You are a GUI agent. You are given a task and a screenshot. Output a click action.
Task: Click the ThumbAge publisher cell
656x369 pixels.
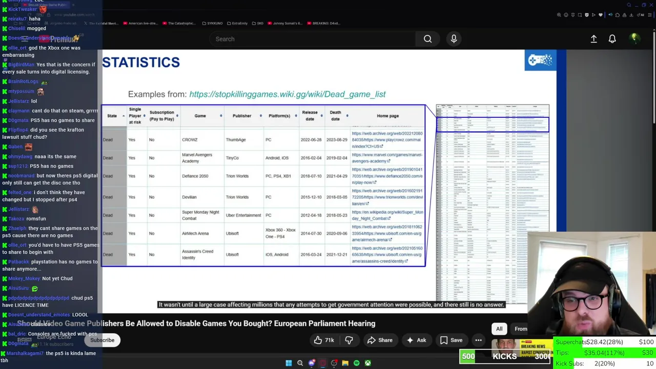click(x=236, y=140)
